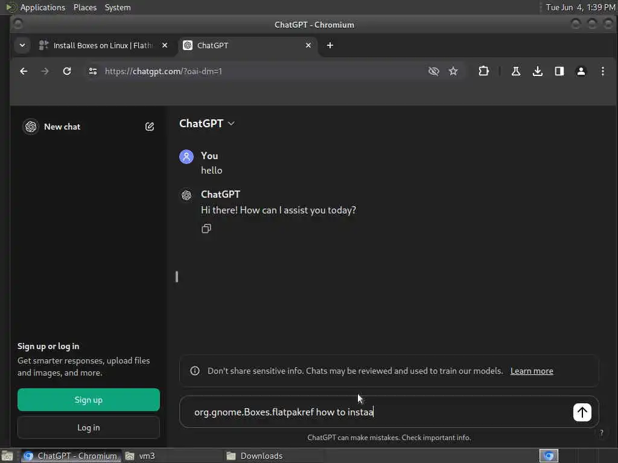
Task: Select the ChatGPT browser tab
Action: [248, 45]
